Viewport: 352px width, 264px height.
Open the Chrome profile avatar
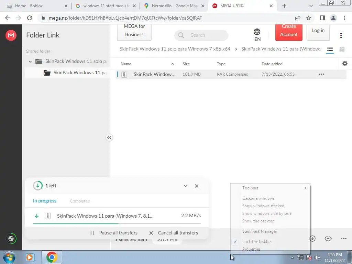tap(333, 18)
